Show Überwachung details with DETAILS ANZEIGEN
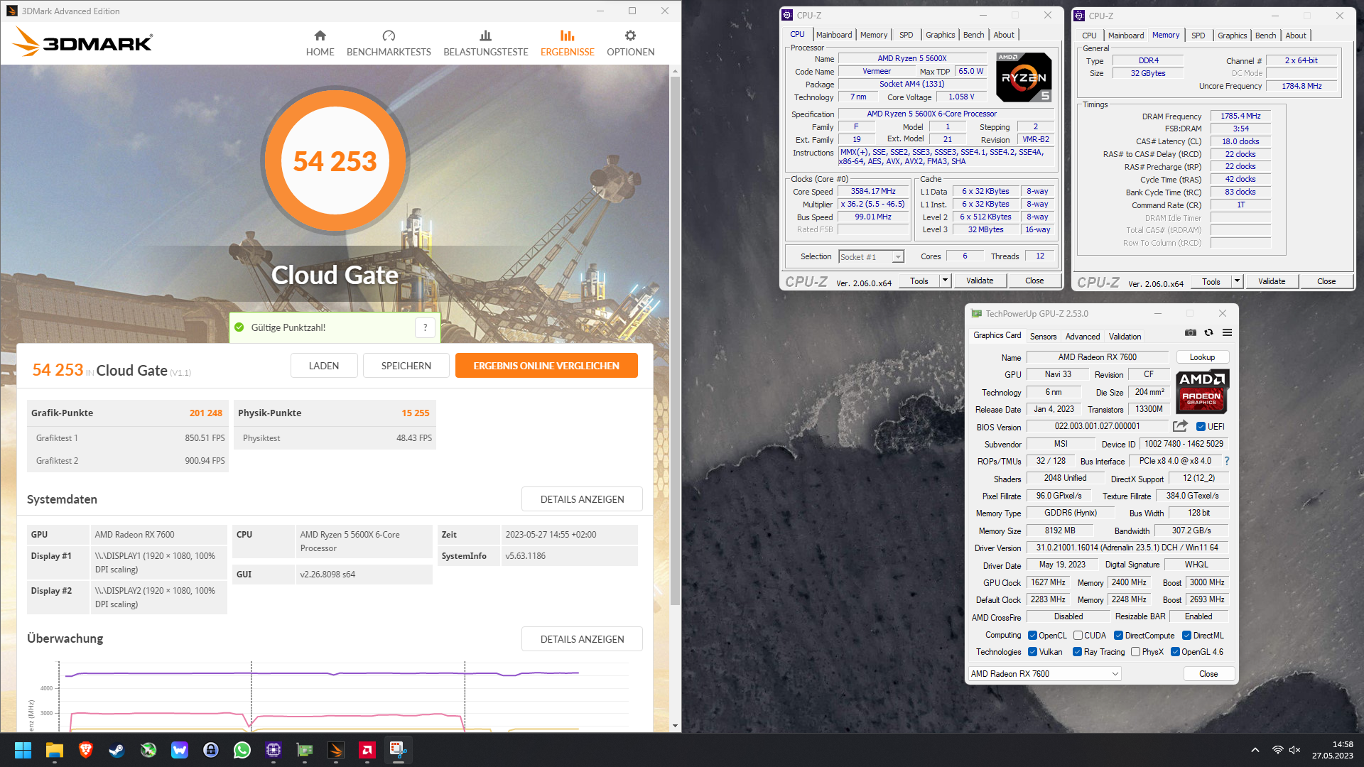 (582, 639)
